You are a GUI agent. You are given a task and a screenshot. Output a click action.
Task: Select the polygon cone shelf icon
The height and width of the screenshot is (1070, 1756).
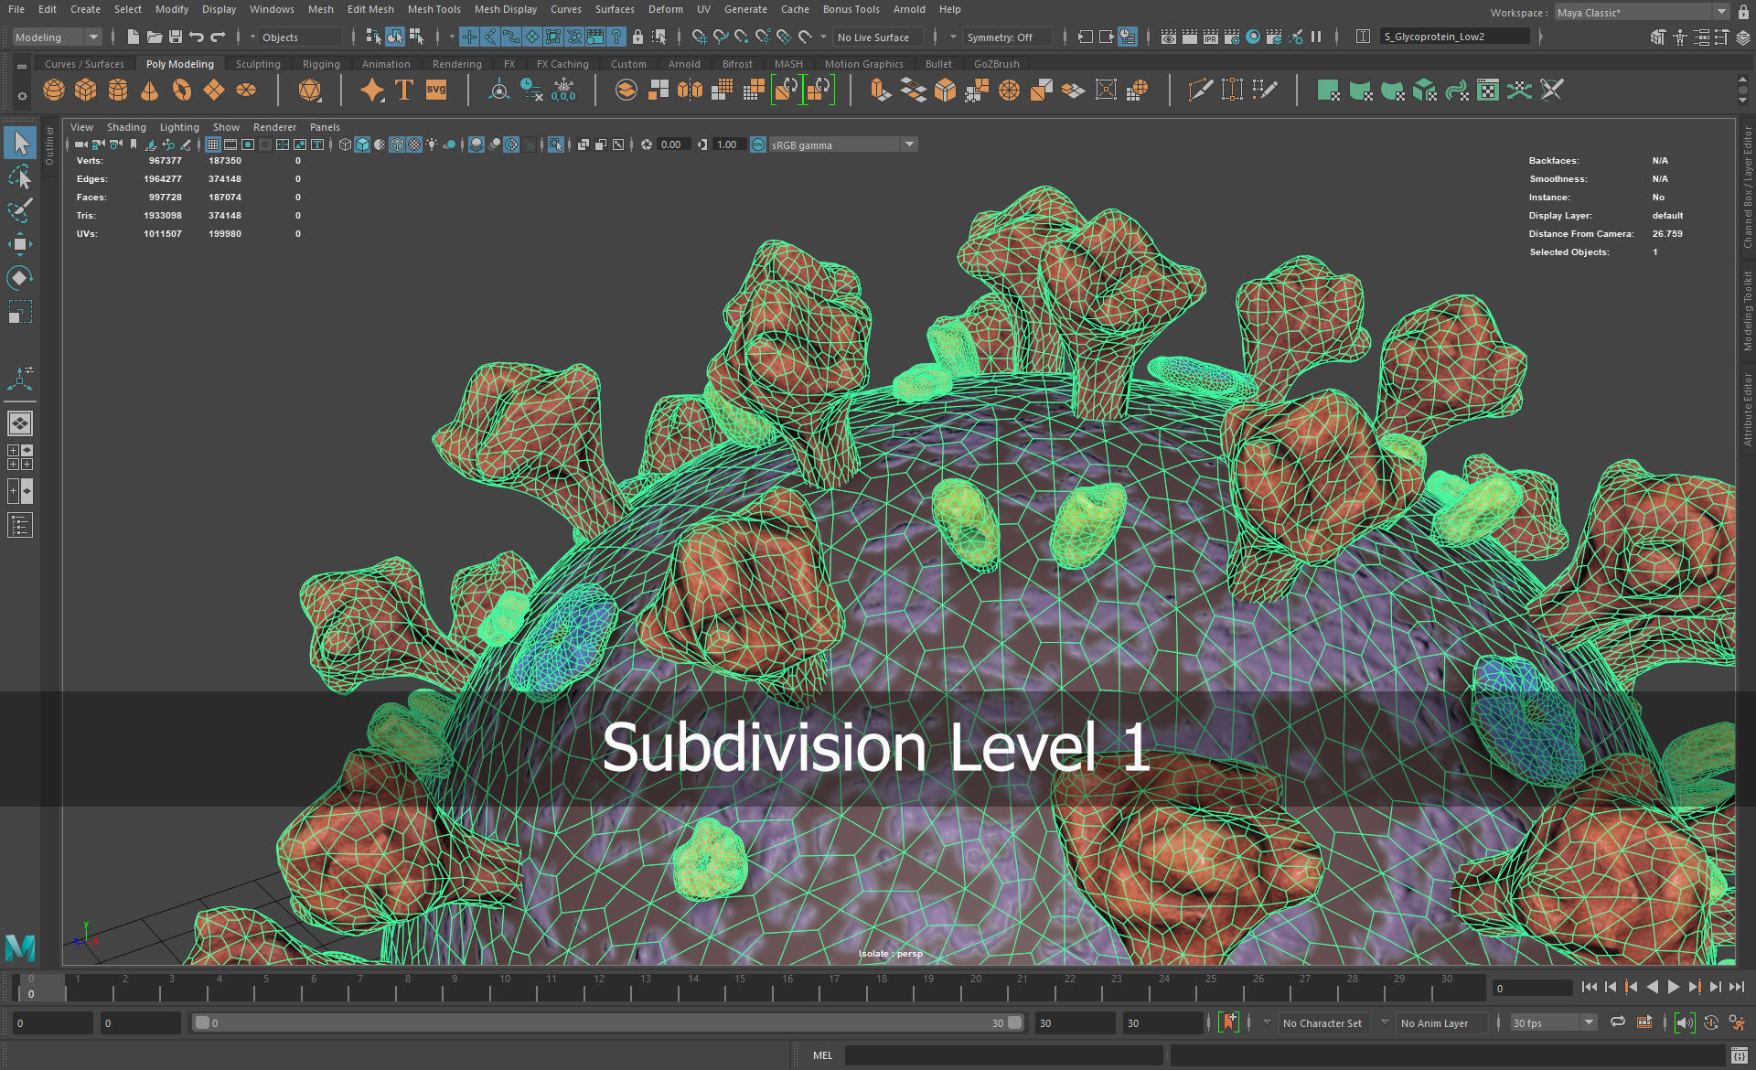150,90
